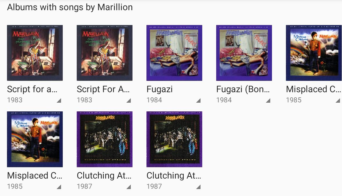Open Misplaced Childhood cover in top row
The width and height of the screenshot is (342, 196).
[x=314, y=53]
